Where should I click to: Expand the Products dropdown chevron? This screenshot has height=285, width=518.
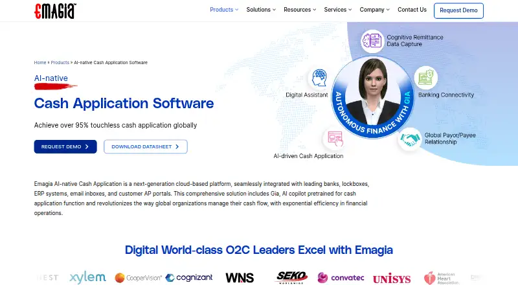coord(236,10)
